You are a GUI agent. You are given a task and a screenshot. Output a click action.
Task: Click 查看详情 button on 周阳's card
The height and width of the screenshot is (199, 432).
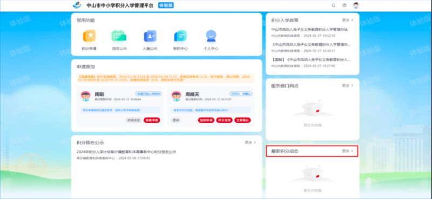pyautogui.click(x=152, y=120)
